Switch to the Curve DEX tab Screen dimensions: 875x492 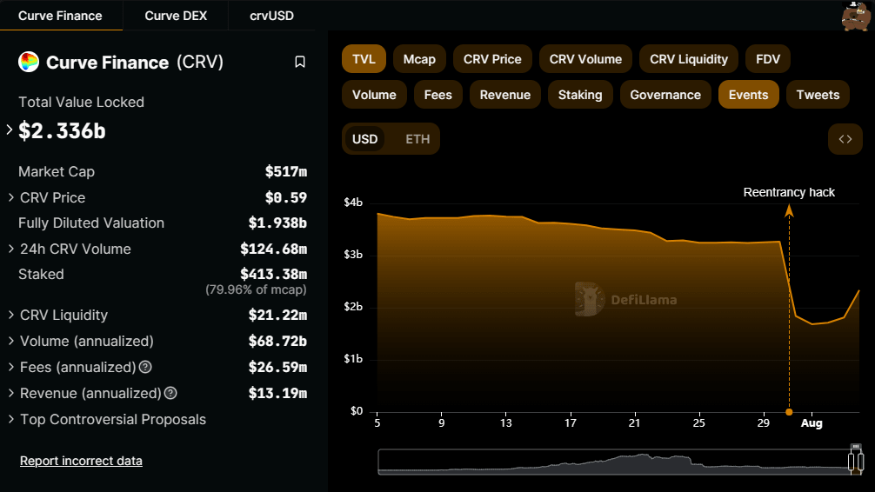pos(175,16)
